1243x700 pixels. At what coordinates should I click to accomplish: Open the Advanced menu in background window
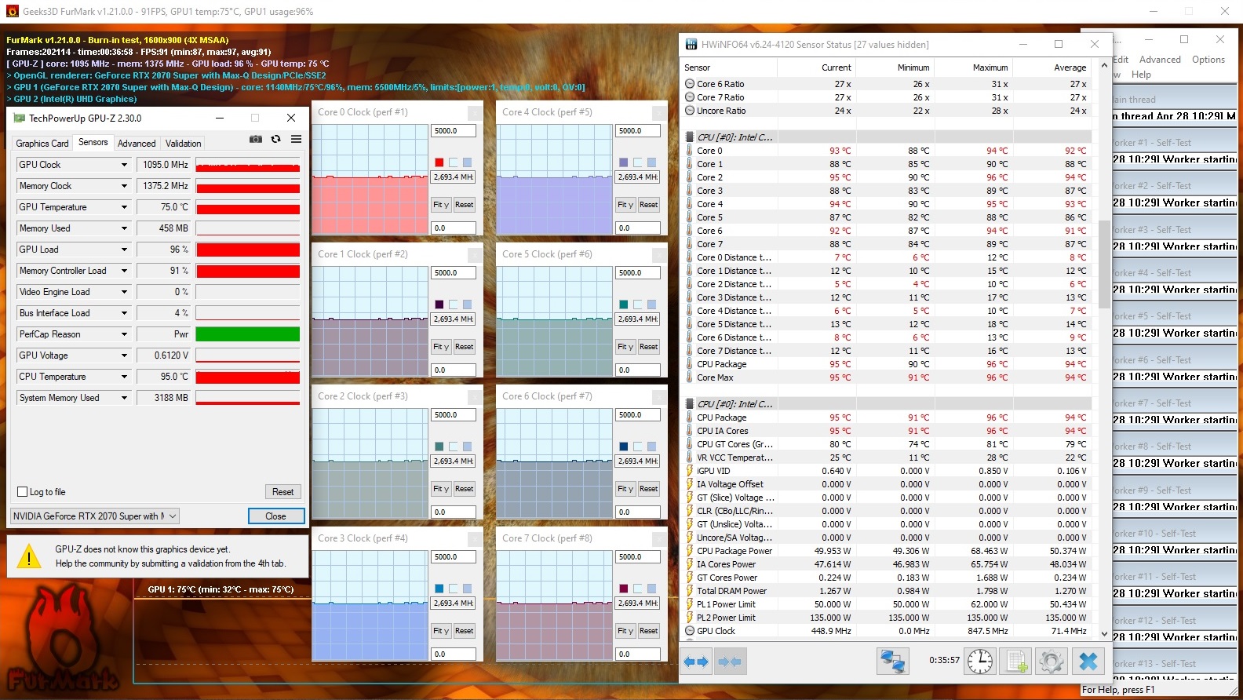point(1160,60)
